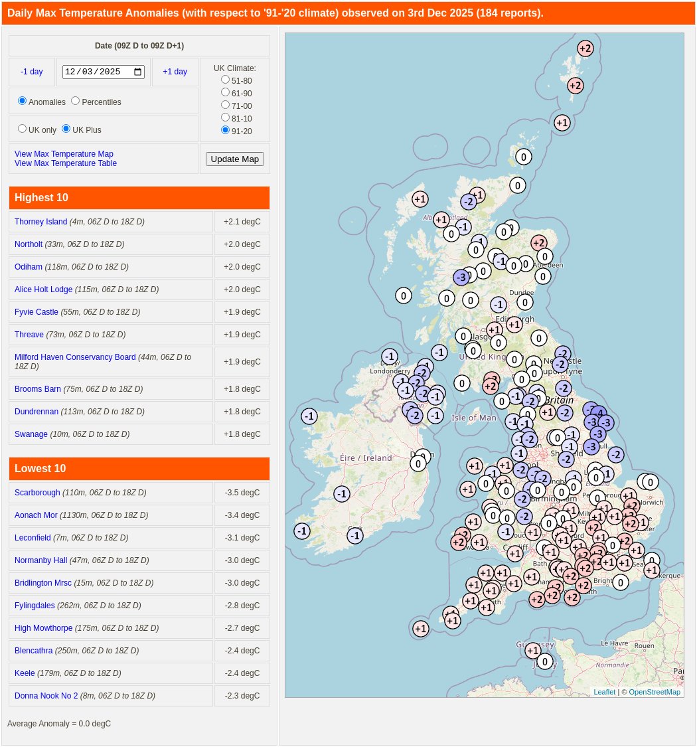This screenshot has width=697, height=747.
Task: Open the OpenStreetMap attribution link
Action: (655, 692)
